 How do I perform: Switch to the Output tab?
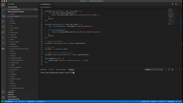tap(51, 70)
